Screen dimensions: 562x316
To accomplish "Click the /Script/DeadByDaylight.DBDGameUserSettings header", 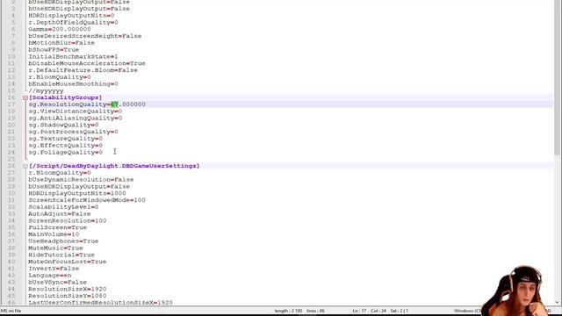I will click(x=114, y=166).
